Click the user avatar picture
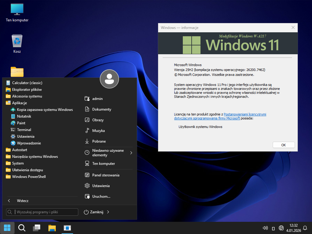 109,79
